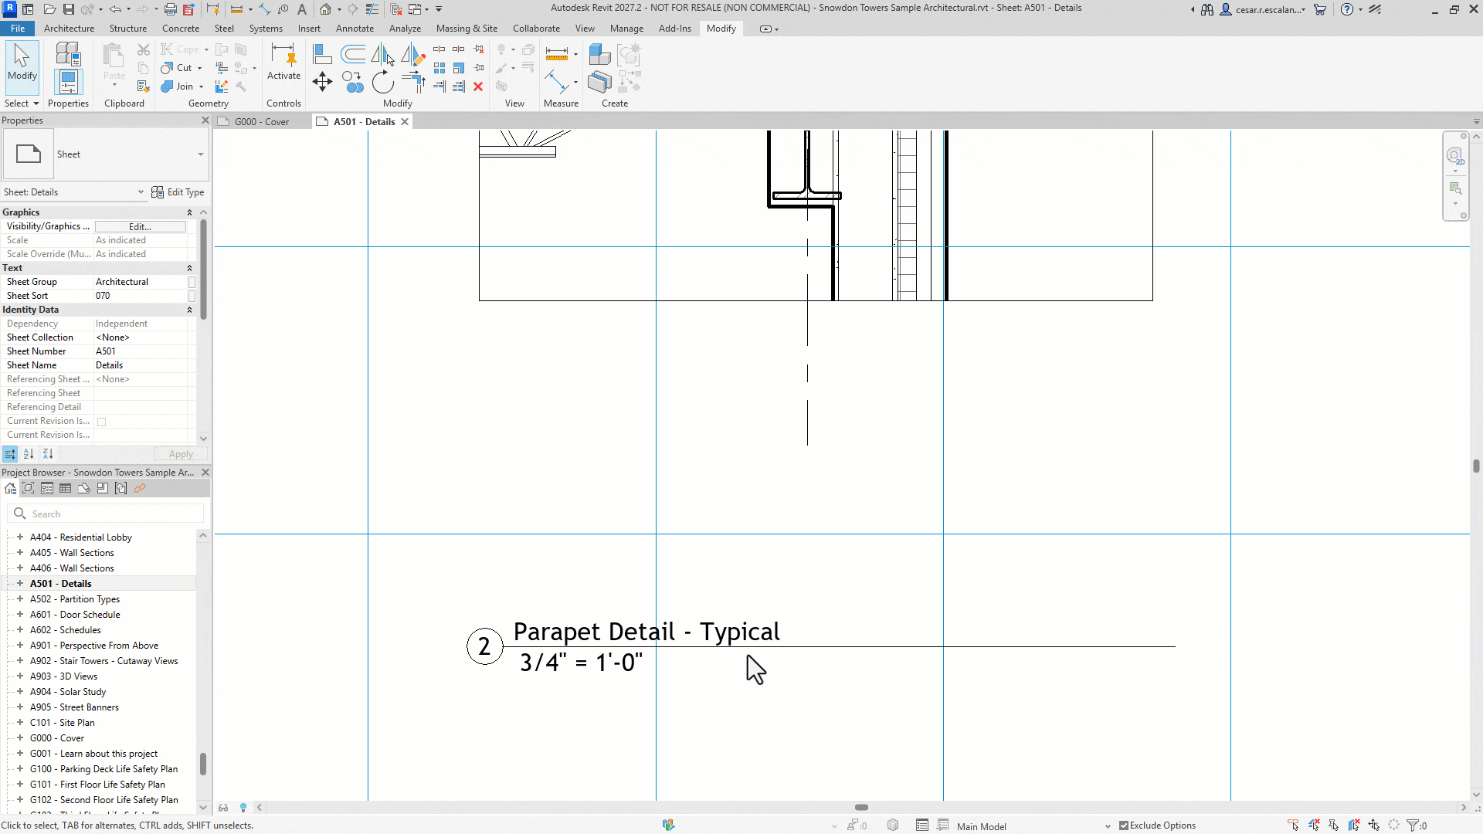Click Visibility/Graphics Edit... button
The image size is (1483, 834).
pos(141,226)
